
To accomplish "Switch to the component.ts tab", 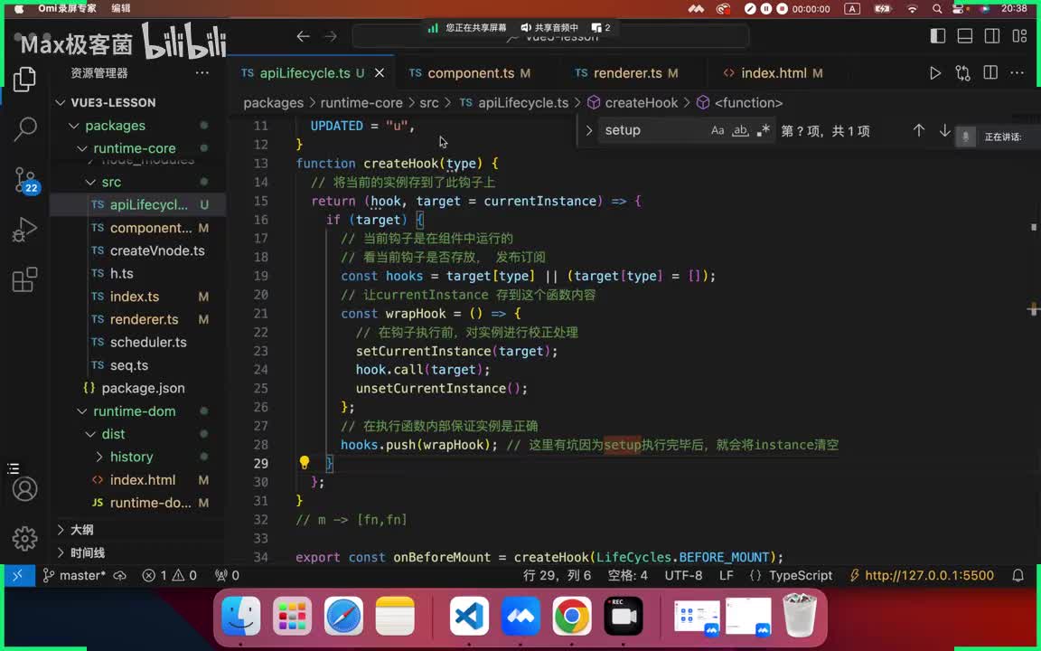I will (x=470, y=73).
